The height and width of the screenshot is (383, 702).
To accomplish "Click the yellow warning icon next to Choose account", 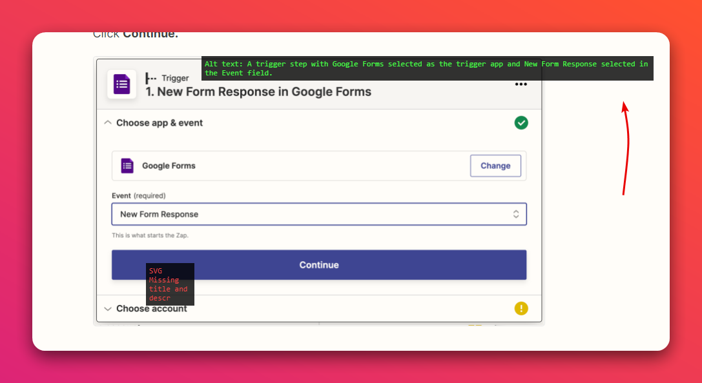I will (x=521, y=308).
